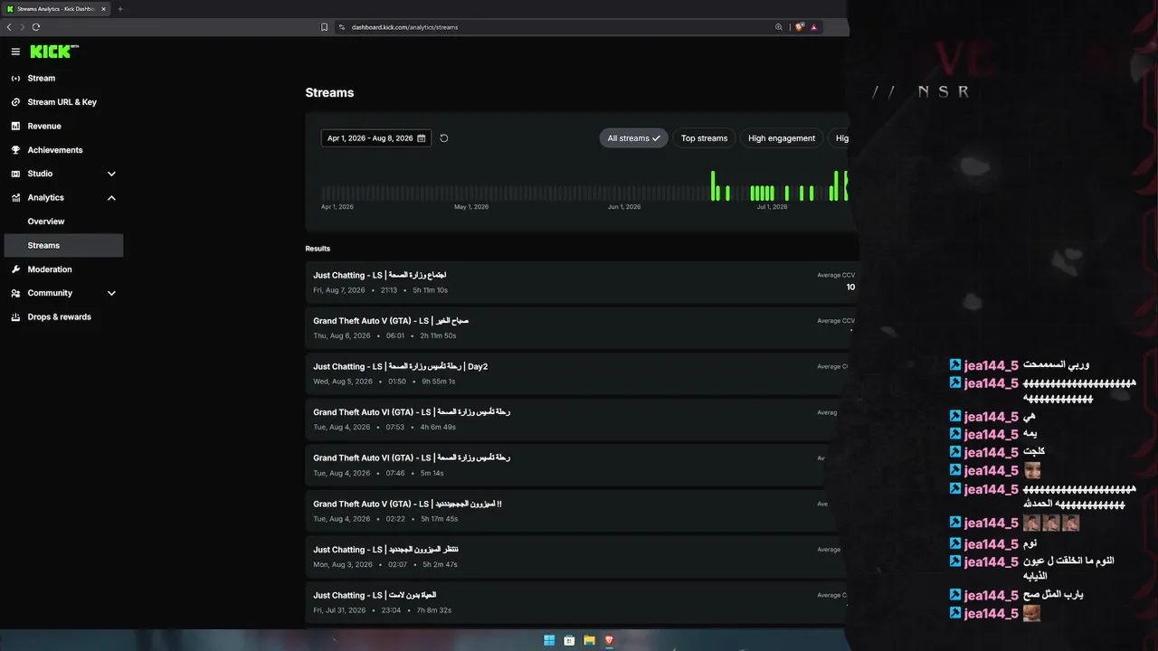The image size is (1158, 651).
Task: Click the Revenue sidebar icon
Action: point(15,127)
